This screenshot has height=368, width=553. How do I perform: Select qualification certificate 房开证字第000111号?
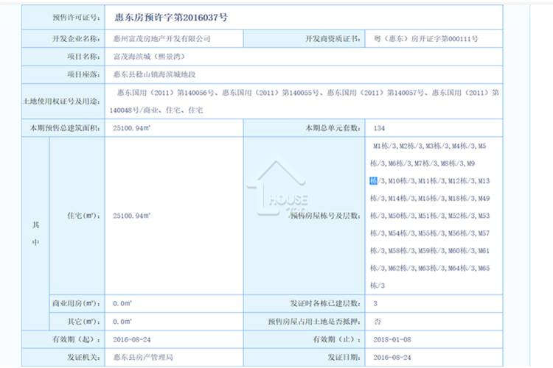445,38
